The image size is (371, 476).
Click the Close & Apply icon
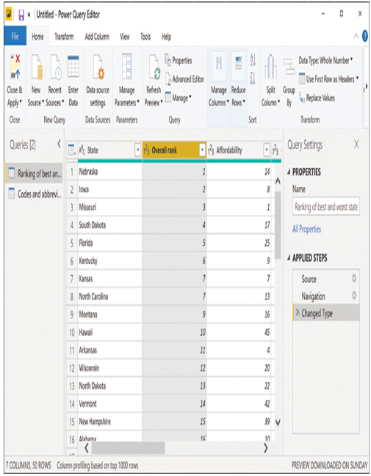15,67
